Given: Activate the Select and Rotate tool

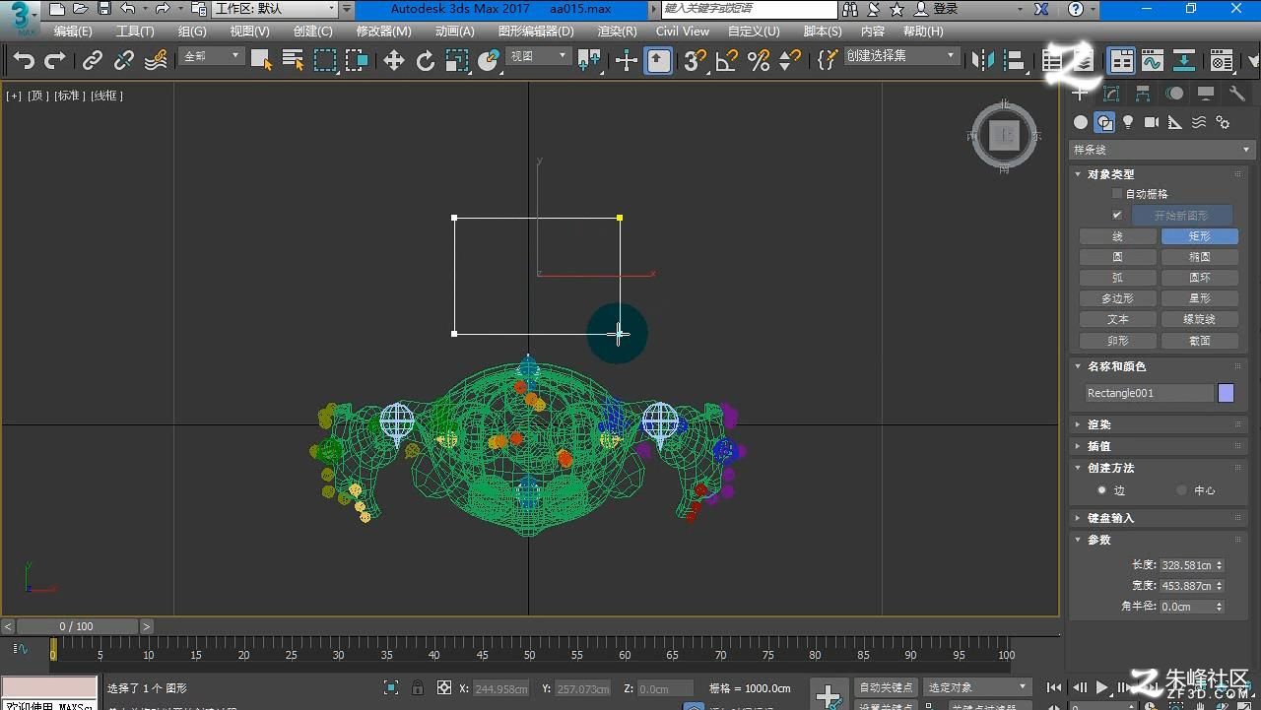Looking at the screenshot, I should 426,61.
